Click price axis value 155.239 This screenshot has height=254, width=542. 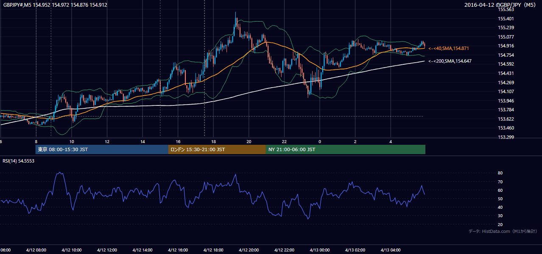pyautogui.click(x=506, y=28)
